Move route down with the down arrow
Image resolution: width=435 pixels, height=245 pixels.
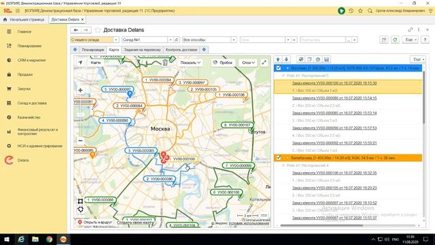pyautogui.click(x=286, y=59)
